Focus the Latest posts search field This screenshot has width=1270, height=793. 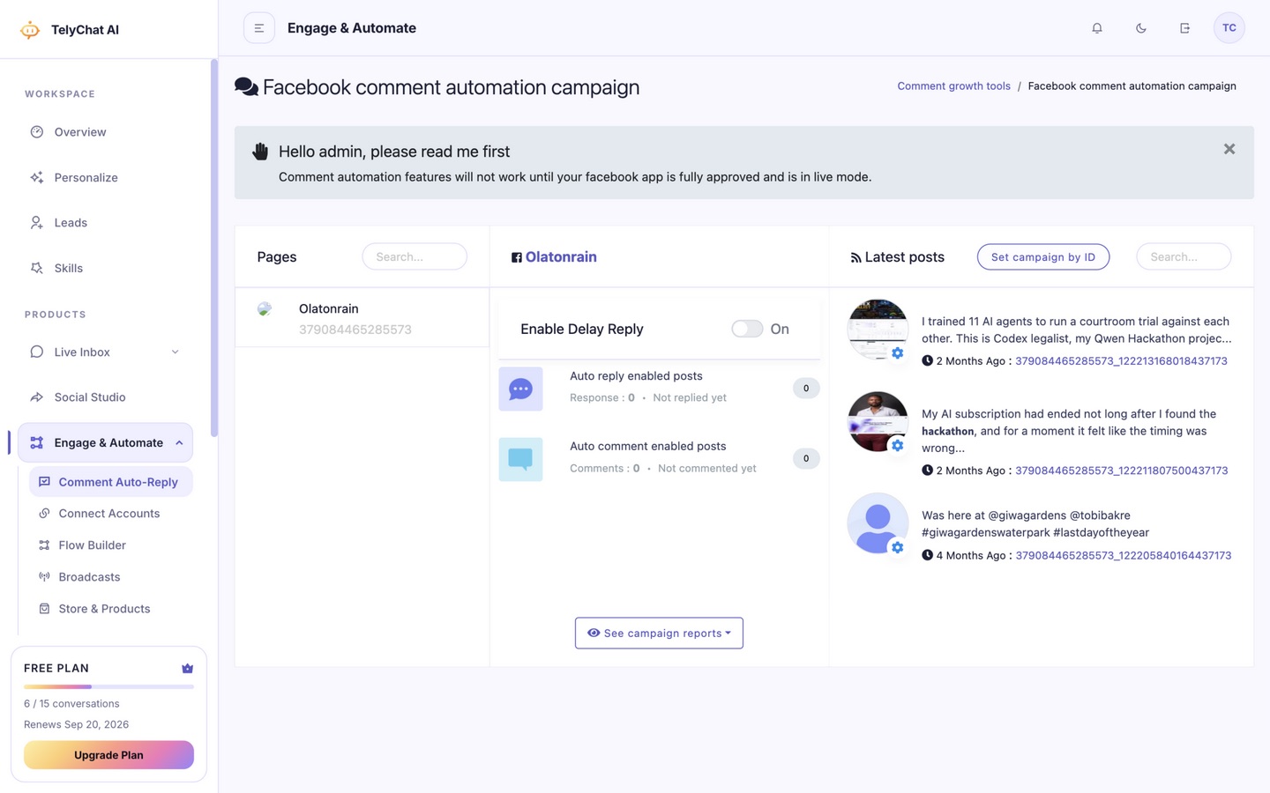(1184, 256)
